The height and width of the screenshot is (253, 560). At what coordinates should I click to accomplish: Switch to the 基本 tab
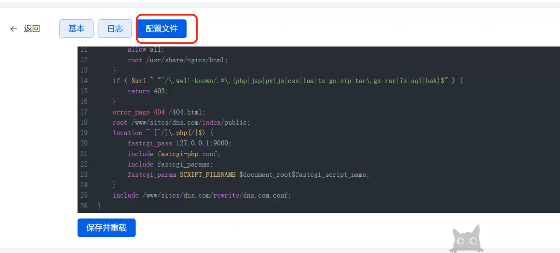(76, 29)
